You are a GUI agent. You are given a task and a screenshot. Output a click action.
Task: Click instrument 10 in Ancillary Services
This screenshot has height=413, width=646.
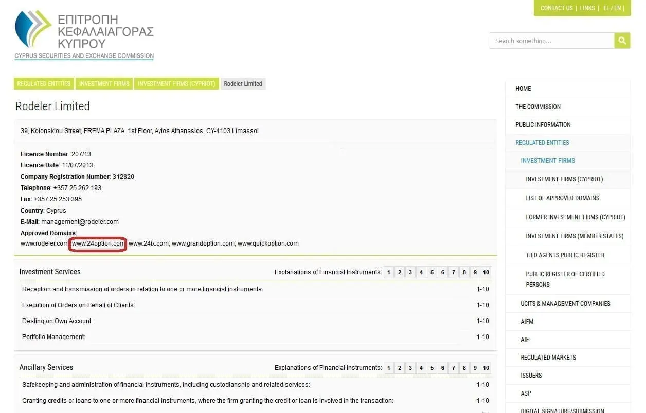pyautogui.click(x=486, y=368)
